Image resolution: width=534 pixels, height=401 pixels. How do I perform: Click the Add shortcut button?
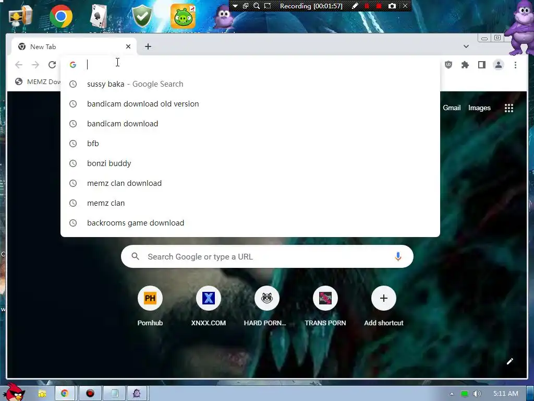click(x=383, y=306)
